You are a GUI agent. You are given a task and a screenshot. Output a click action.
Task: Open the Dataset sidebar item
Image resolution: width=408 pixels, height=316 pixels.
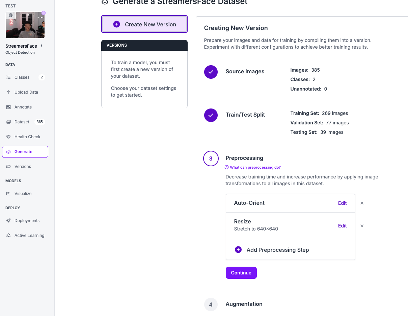click(22, 122)
